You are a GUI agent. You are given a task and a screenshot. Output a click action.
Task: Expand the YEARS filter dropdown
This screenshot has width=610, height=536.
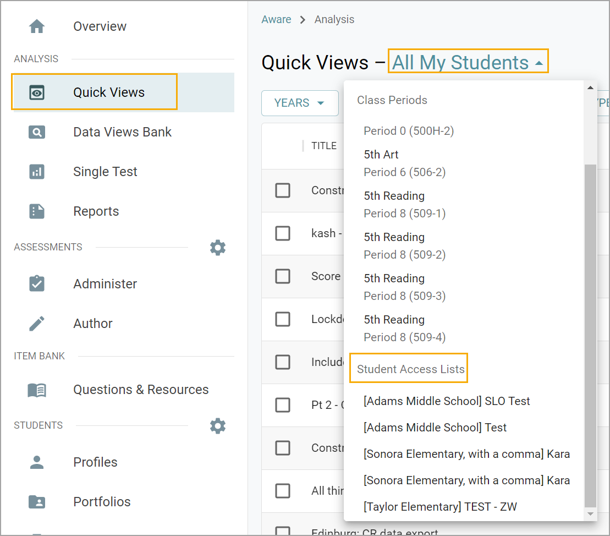click(299, 103)
